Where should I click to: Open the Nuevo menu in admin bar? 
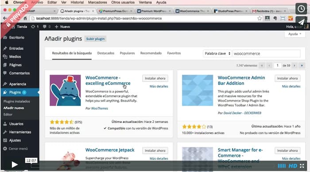(x=62, y=27)
